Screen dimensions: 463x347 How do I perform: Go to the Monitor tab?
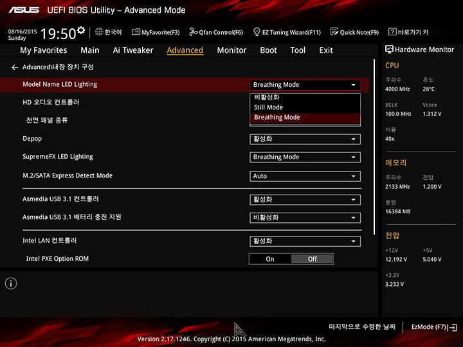pyautogui.click(x=232, y=50)
